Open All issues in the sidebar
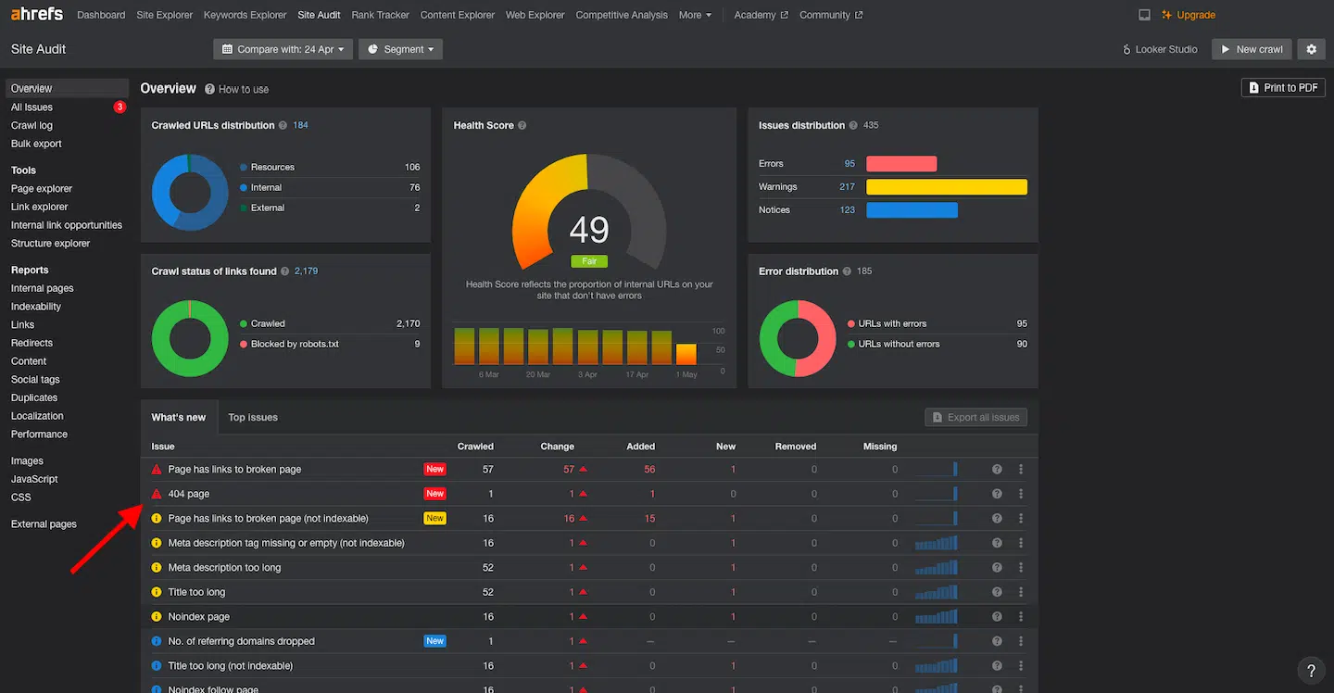This screenshot has width=1334, height=693. coord(31,107)
